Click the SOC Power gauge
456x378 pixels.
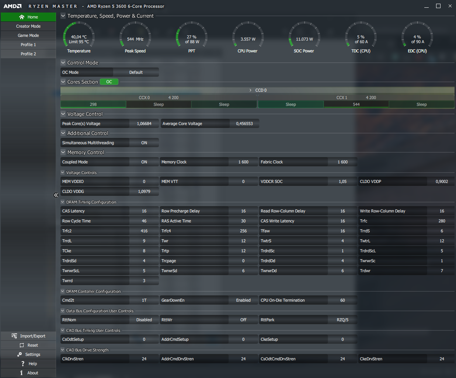click(x=304, y=35)
